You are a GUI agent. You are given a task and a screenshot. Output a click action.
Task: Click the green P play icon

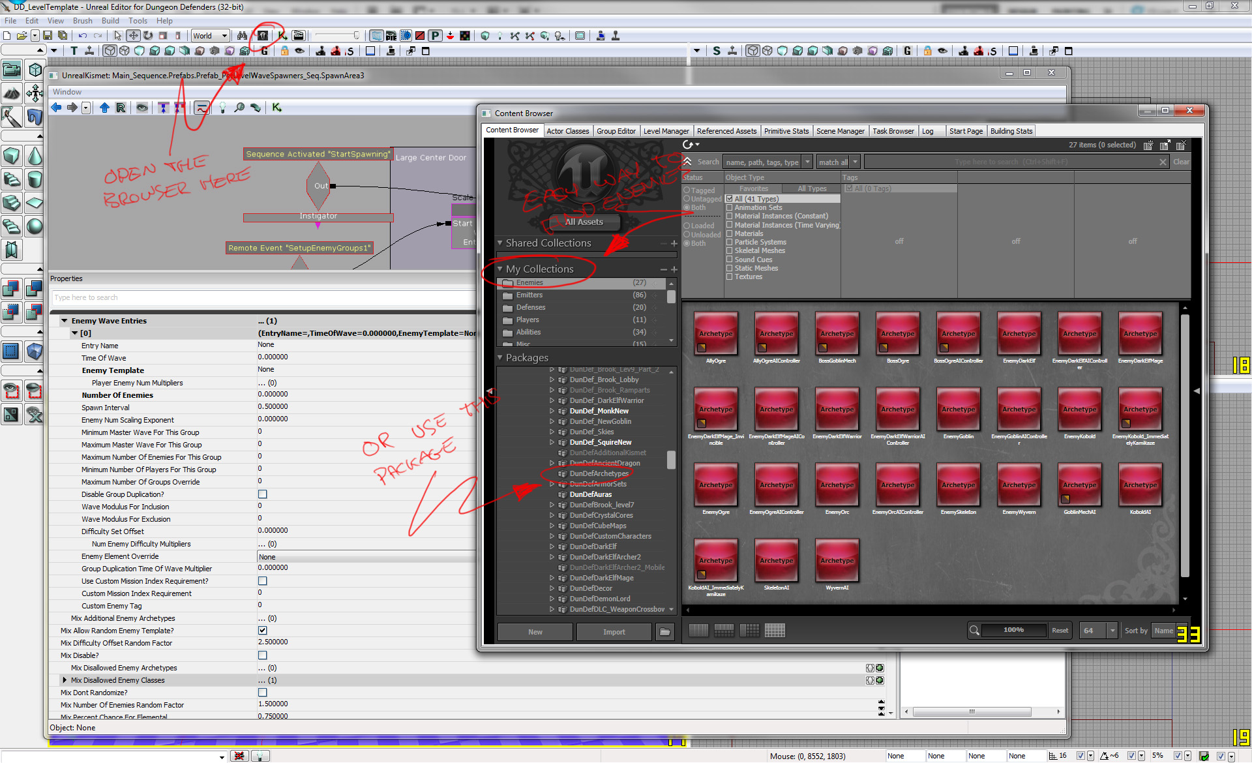(435, 35)
